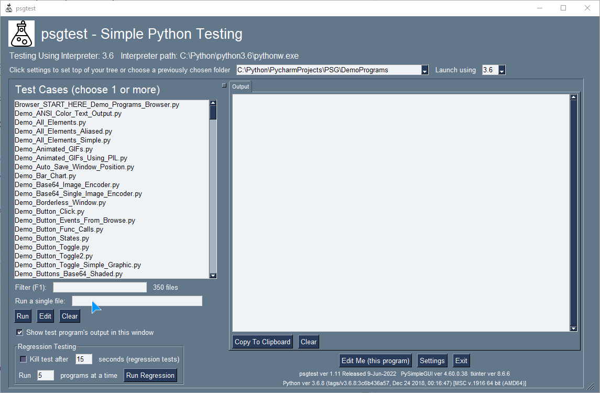This screenshot has width=600, height=393.
Task: Switch to the Output tab
Action: click(x=241, y=86)
